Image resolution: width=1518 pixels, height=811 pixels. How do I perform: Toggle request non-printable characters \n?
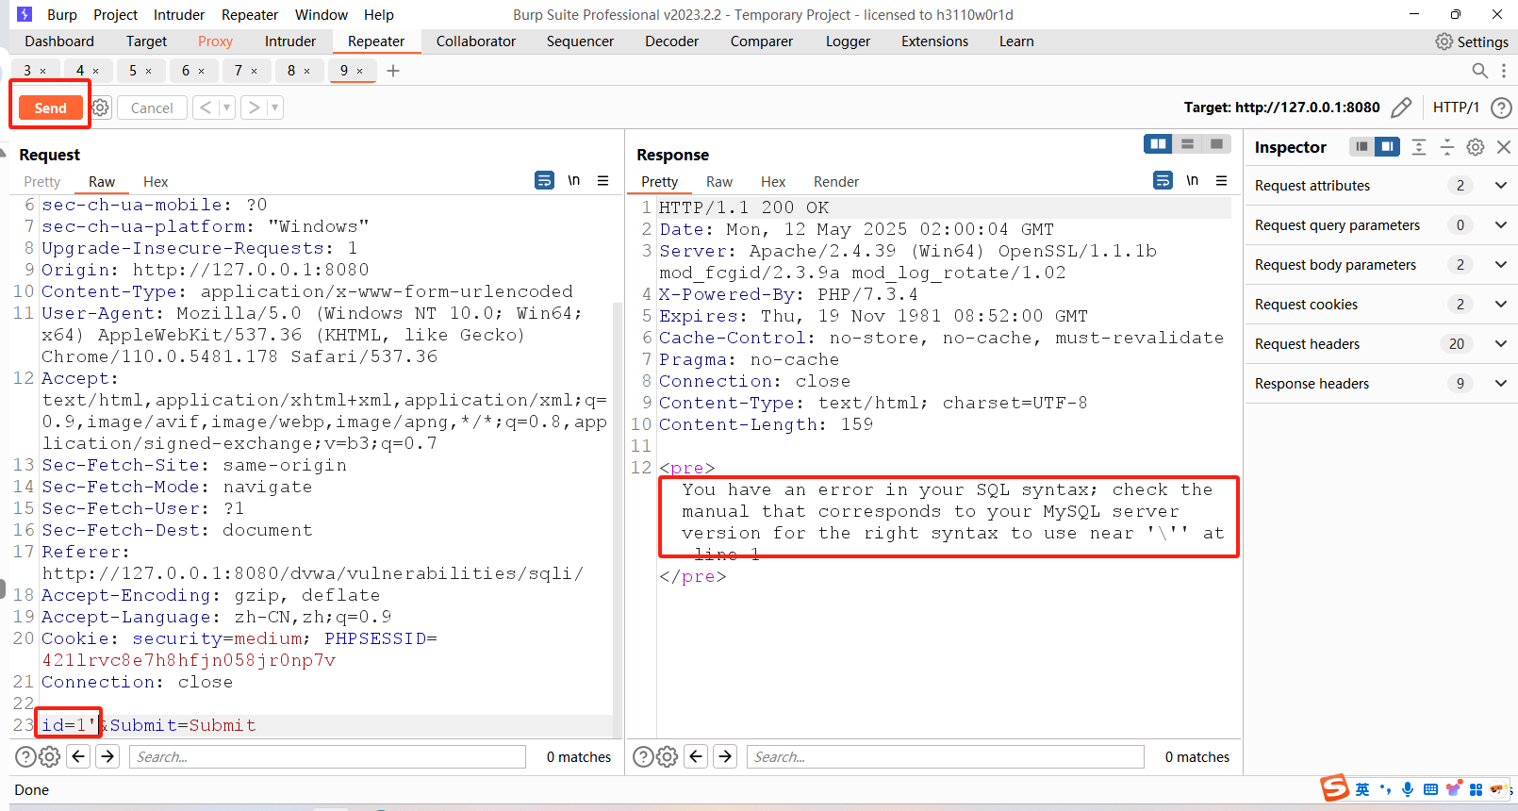tap(573, 180)
